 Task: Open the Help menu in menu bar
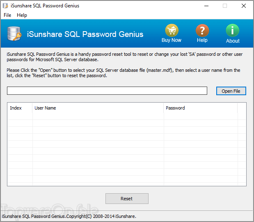22,15
